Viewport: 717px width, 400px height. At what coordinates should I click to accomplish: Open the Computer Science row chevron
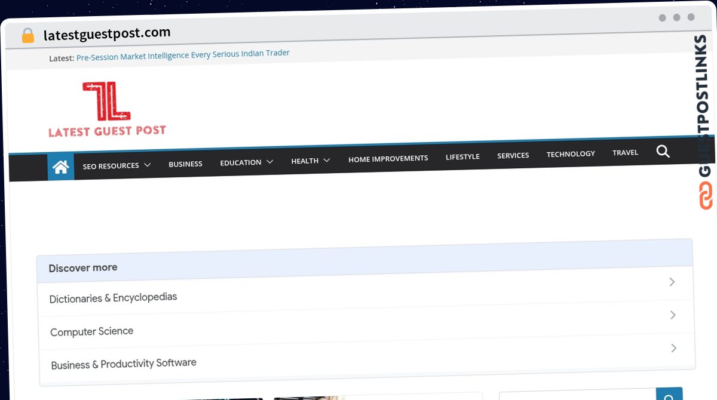tap(673, 315)
